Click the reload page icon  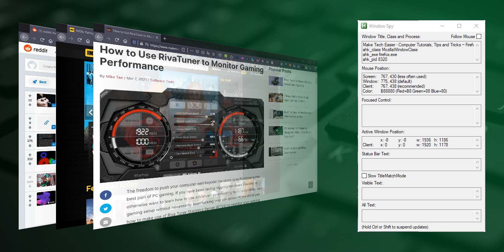[x=117, y=40]
